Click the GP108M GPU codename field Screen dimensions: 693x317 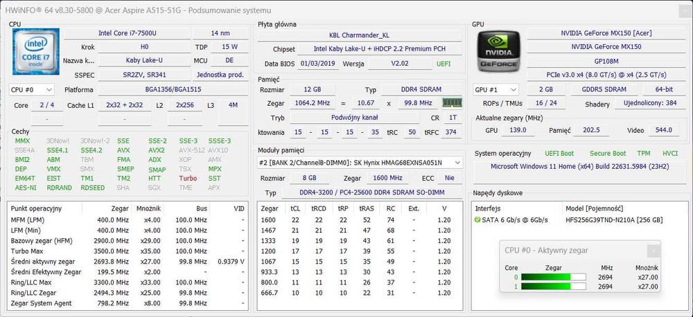point(606,60)
